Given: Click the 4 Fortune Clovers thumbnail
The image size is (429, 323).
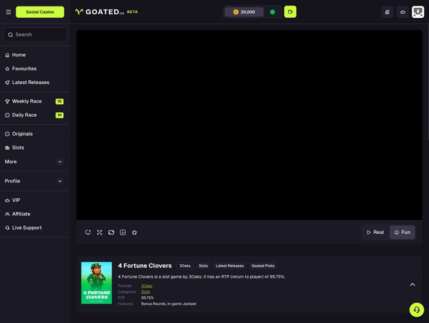Looking at the screenshot, I should [97, 283].
